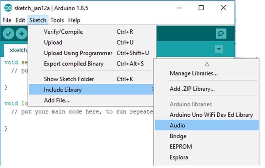
Task: Open the File menu
Action: 7,20
